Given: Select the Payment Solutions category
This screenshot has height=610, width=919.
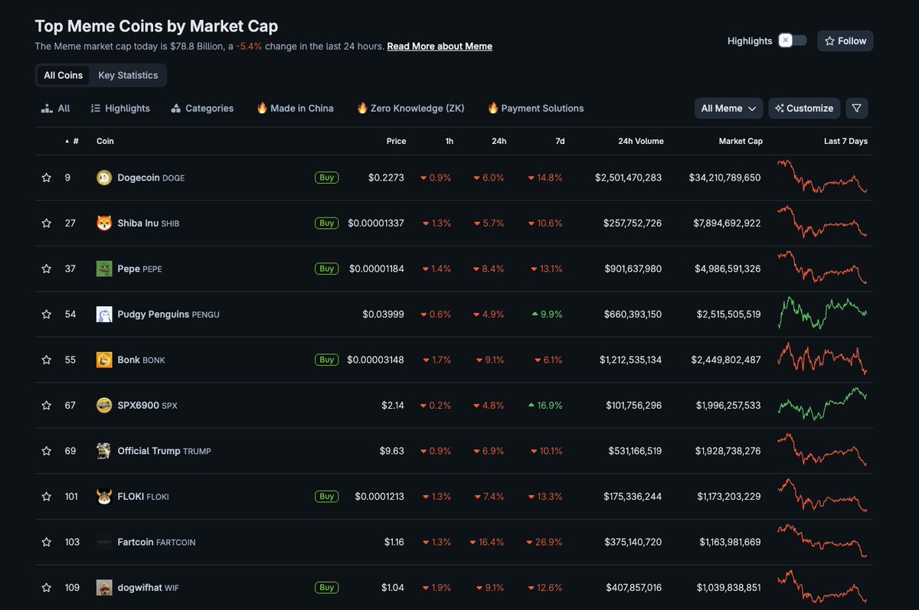Looking at the screenshot, I should click(x=535, y=108).
